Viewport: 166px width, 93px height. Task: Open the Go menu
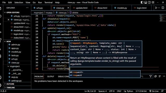pos(34,2)
